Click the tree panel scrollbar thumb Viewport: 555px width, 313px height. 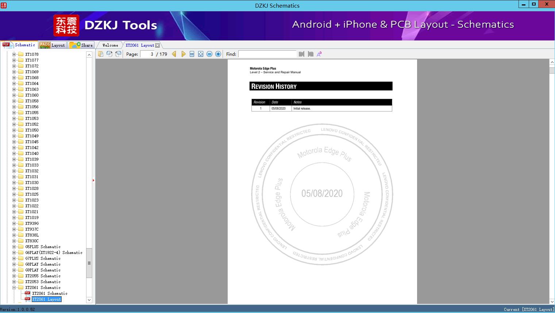tap(89, 263)
